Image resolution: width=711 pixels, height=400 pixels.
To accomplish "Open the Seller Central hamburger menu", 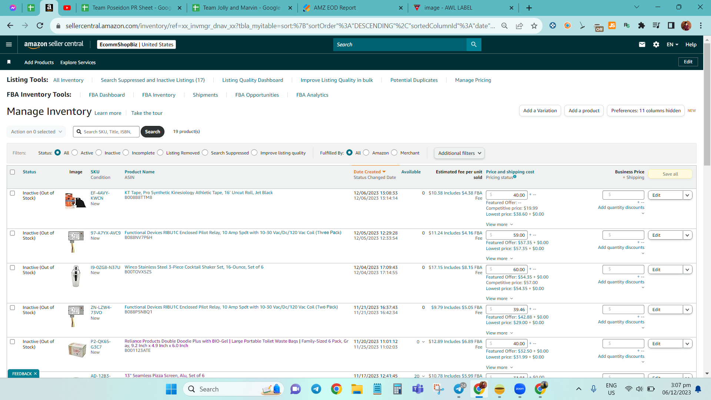I will pos(9,44).
